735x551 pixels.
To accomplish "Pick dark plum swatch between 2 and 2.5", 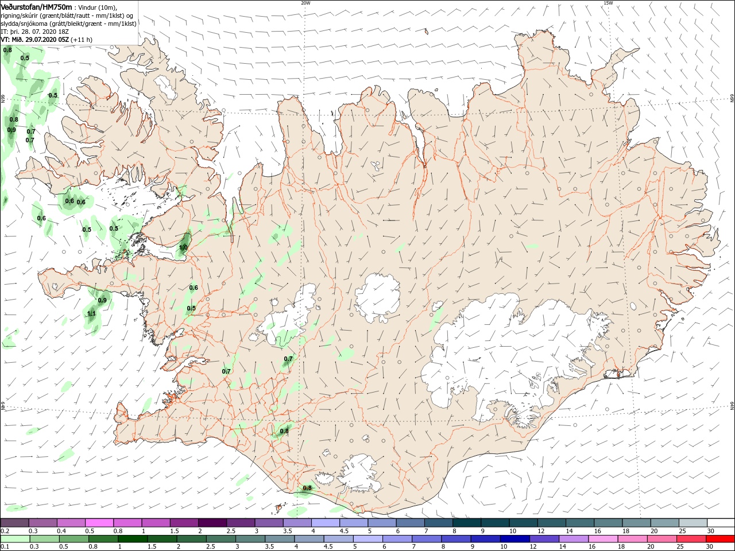I will click(x=212, y=523).
